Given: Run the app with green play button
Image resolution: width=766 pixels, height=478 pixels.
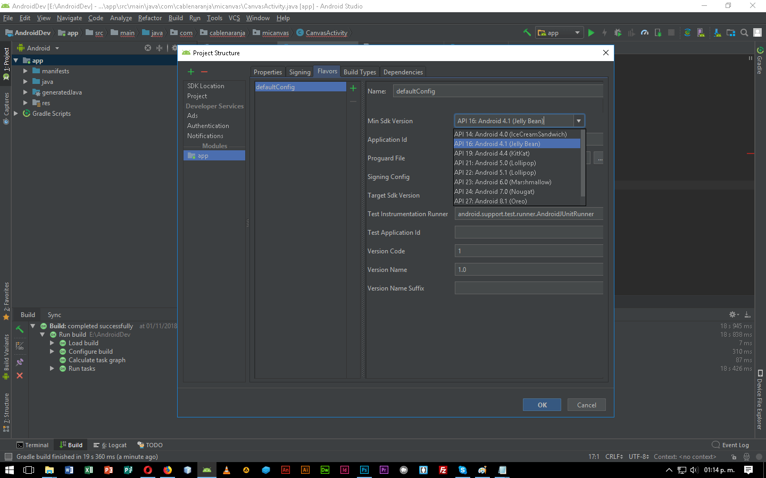Looking at the screenshot, I should pos(591,32).
